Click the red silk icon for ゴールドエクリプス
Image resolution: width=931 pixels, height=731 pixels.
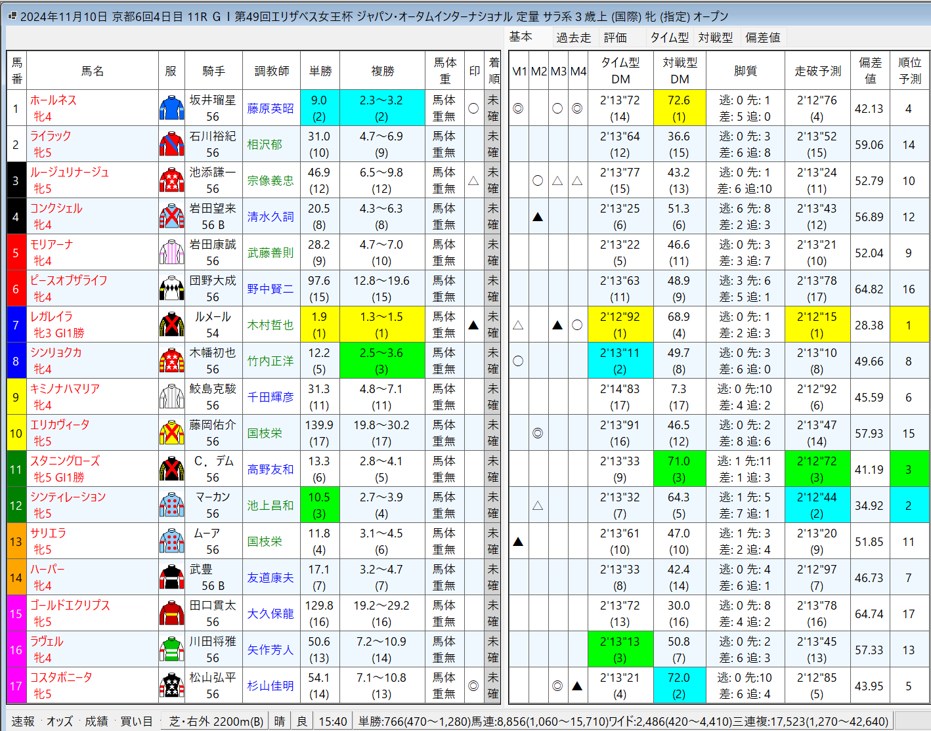(171, 614)
